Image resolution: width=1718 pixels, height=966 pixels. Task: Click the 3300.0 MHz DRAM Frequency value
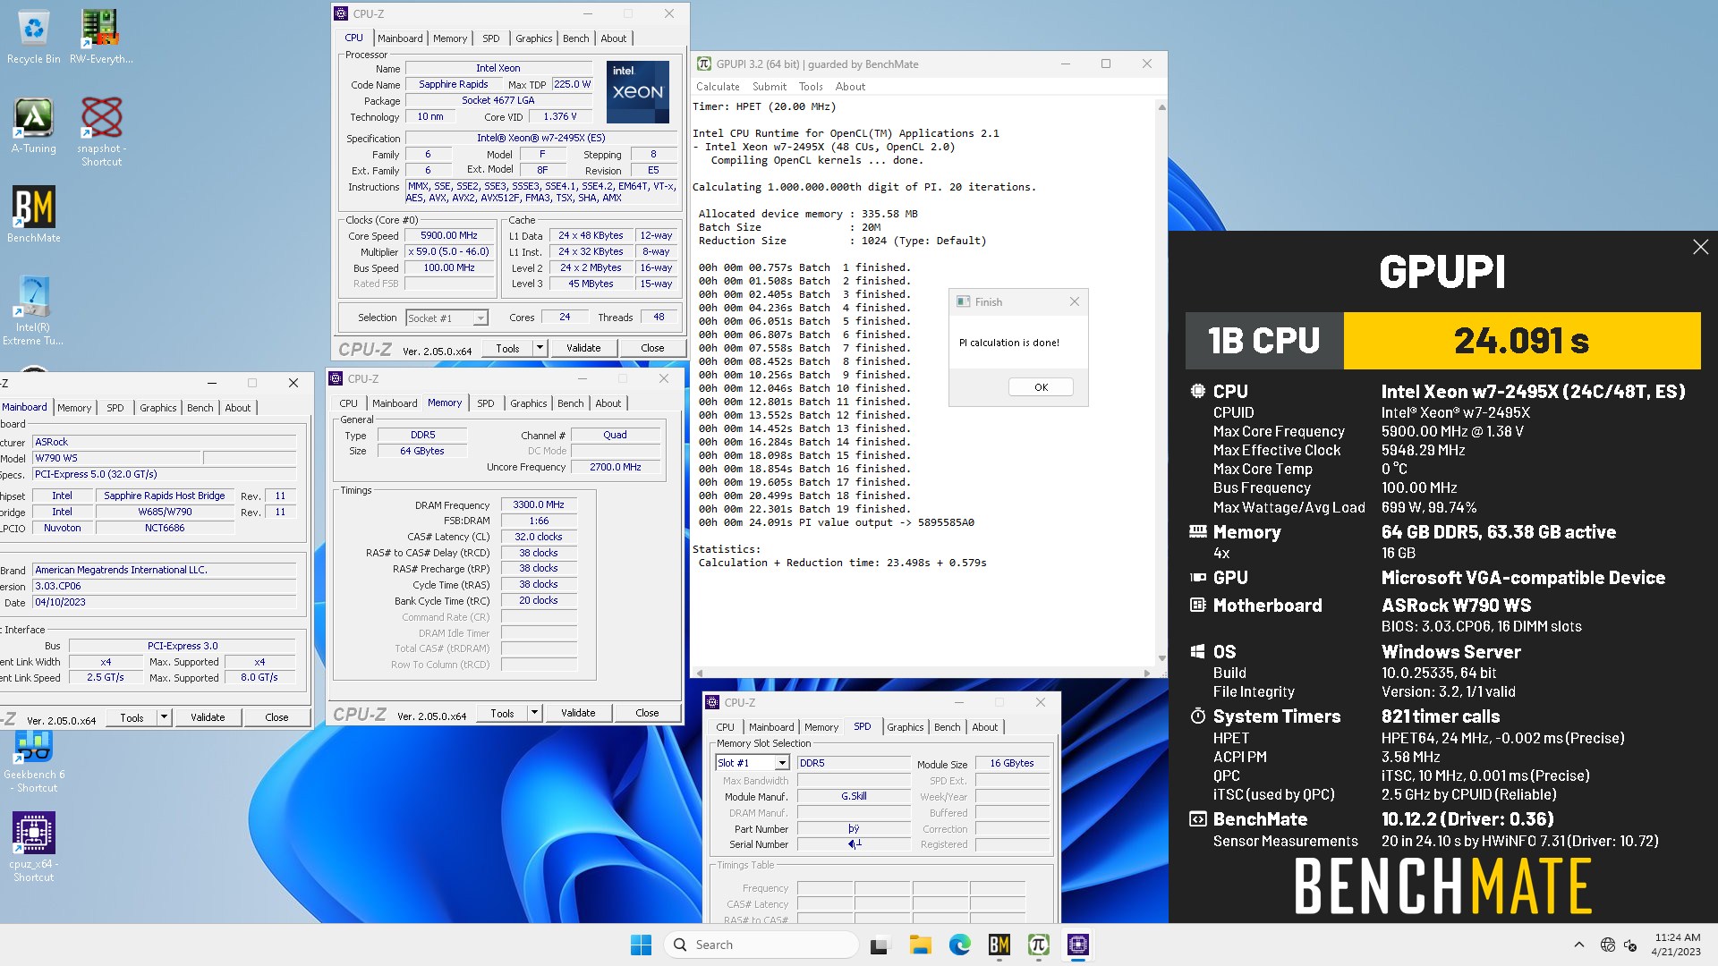pos(539,505)
